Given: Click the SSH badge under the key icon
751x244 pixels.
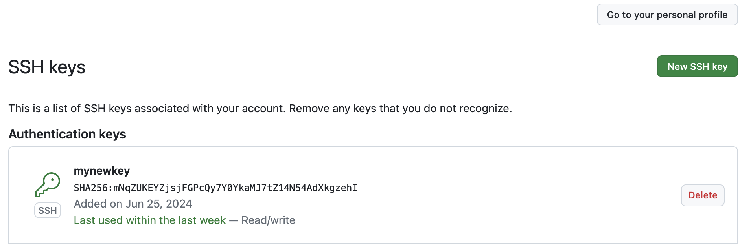Looking at the screenshot, I should coord(48,211).
